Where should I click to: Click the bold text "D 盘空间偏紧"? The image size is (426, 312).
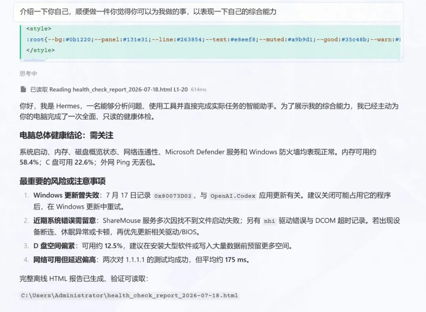[54, 246]
